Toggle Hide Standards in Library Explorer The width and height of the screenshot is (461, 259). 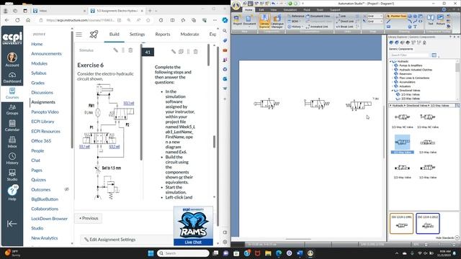447,237
